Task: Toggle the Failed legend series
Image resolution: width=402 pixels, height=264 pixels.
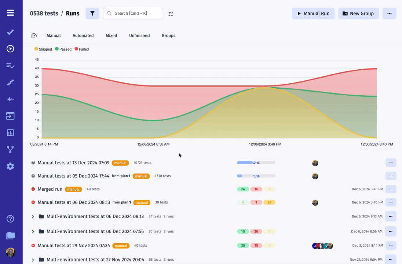Action: point(81,49)
